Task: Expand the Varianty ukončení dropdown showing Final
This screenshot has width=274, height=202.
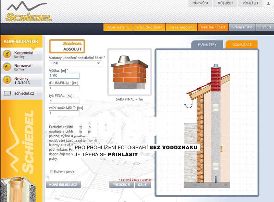Action: (x=75, y=63)
